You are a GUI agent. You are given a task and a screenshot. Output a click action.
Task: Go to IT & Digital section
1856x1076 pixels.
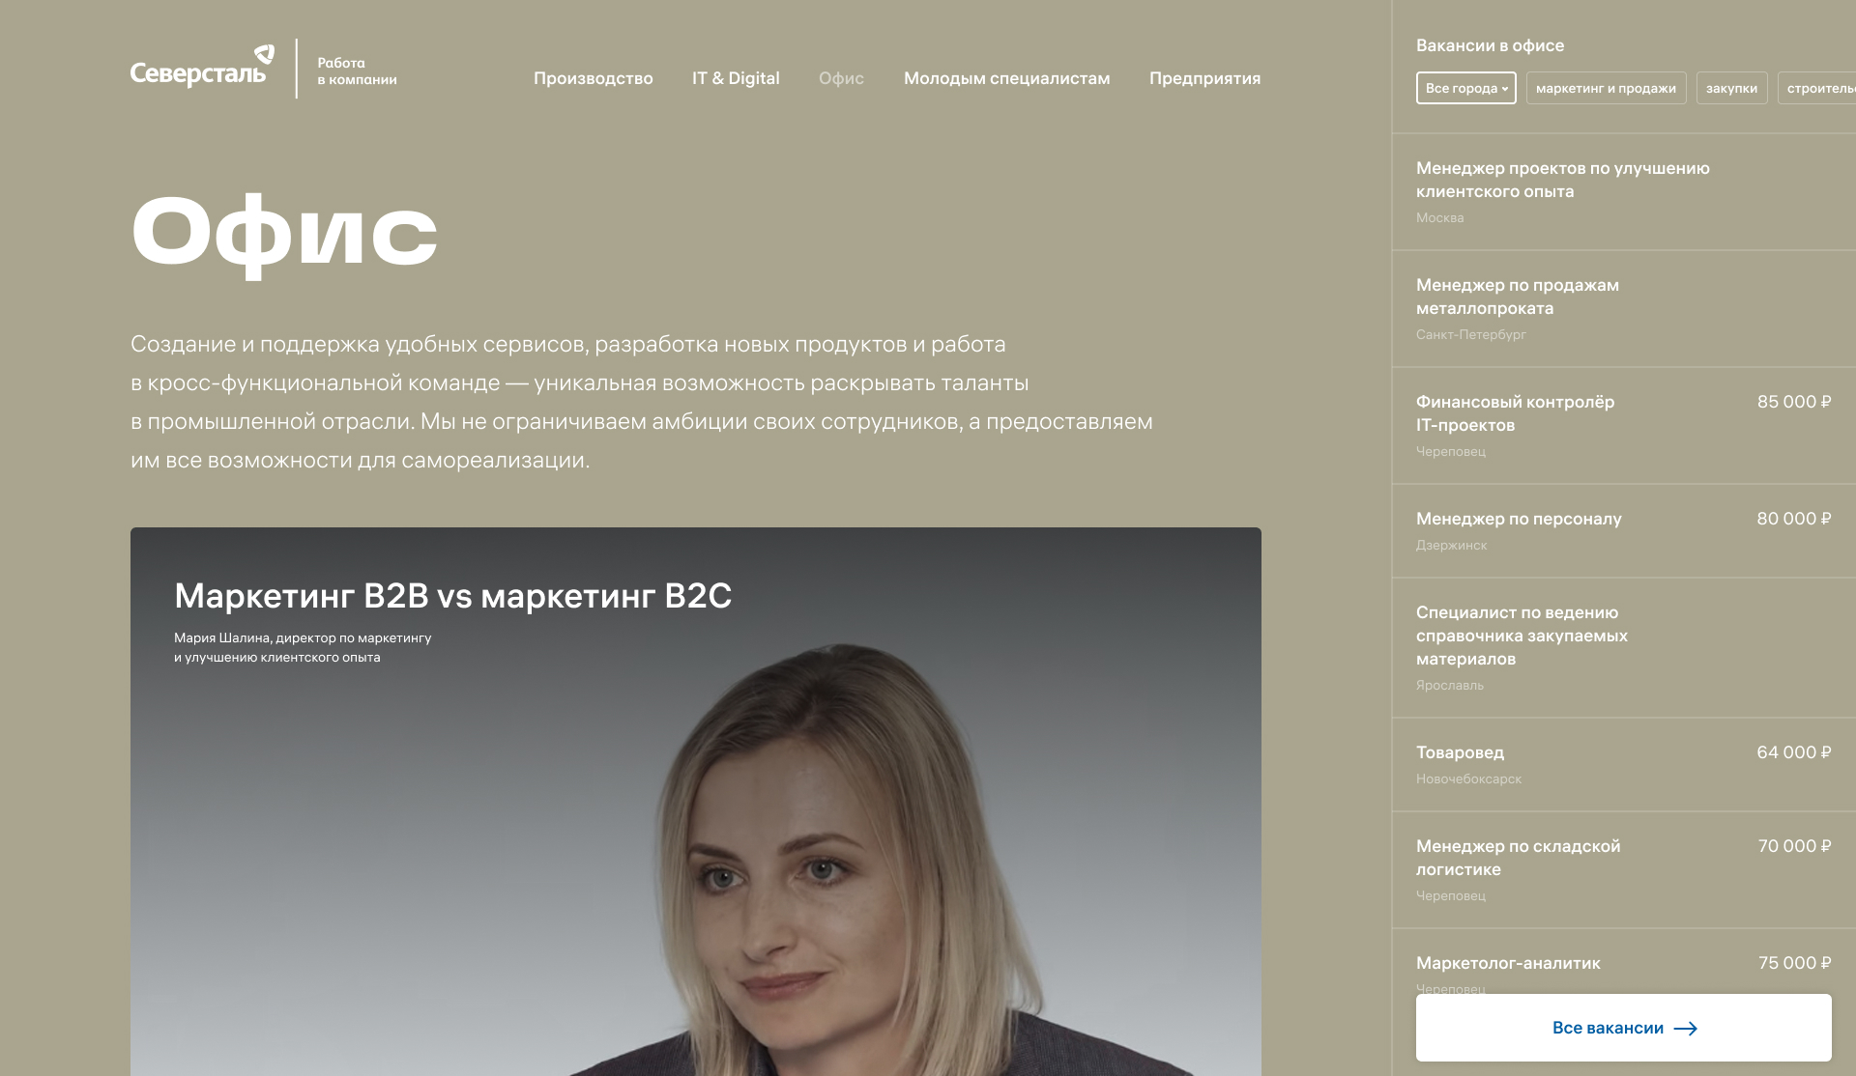pyautogui.click(x=736, y=78)
